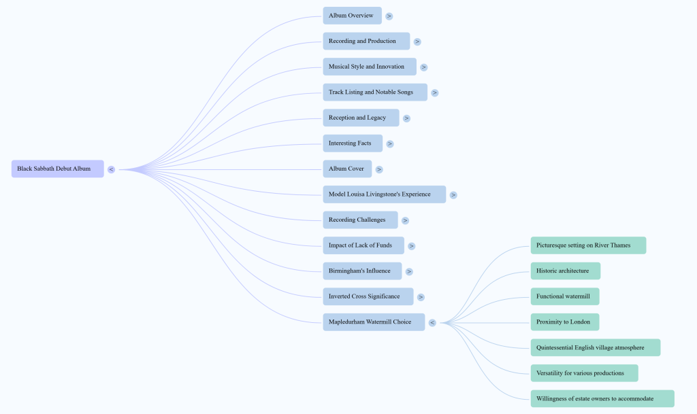This screenshot has height=414, width=697.
Task: Expand the Reception and Legacy arrow
Action: (x=406, y=118)
